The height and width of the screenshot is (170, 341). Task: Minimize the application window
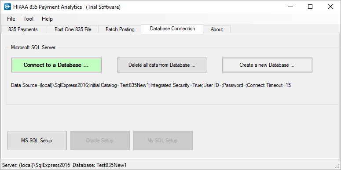pyautogui.click(x=290, y=7)
